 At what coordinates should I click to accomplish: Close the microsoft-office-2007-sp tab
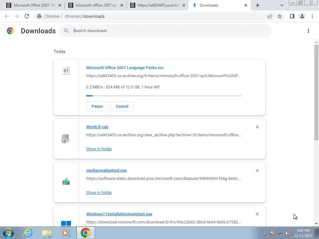[x=122, y=6]
